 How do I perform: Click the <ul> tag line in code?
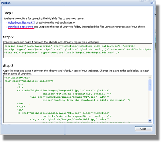(20, 84)
